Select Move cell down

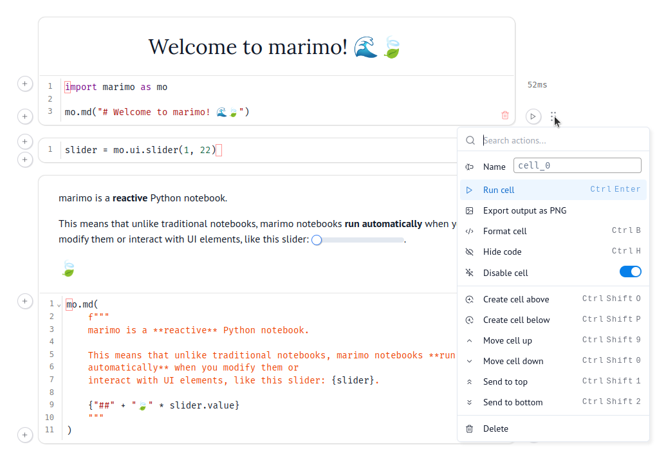(553, 361)
